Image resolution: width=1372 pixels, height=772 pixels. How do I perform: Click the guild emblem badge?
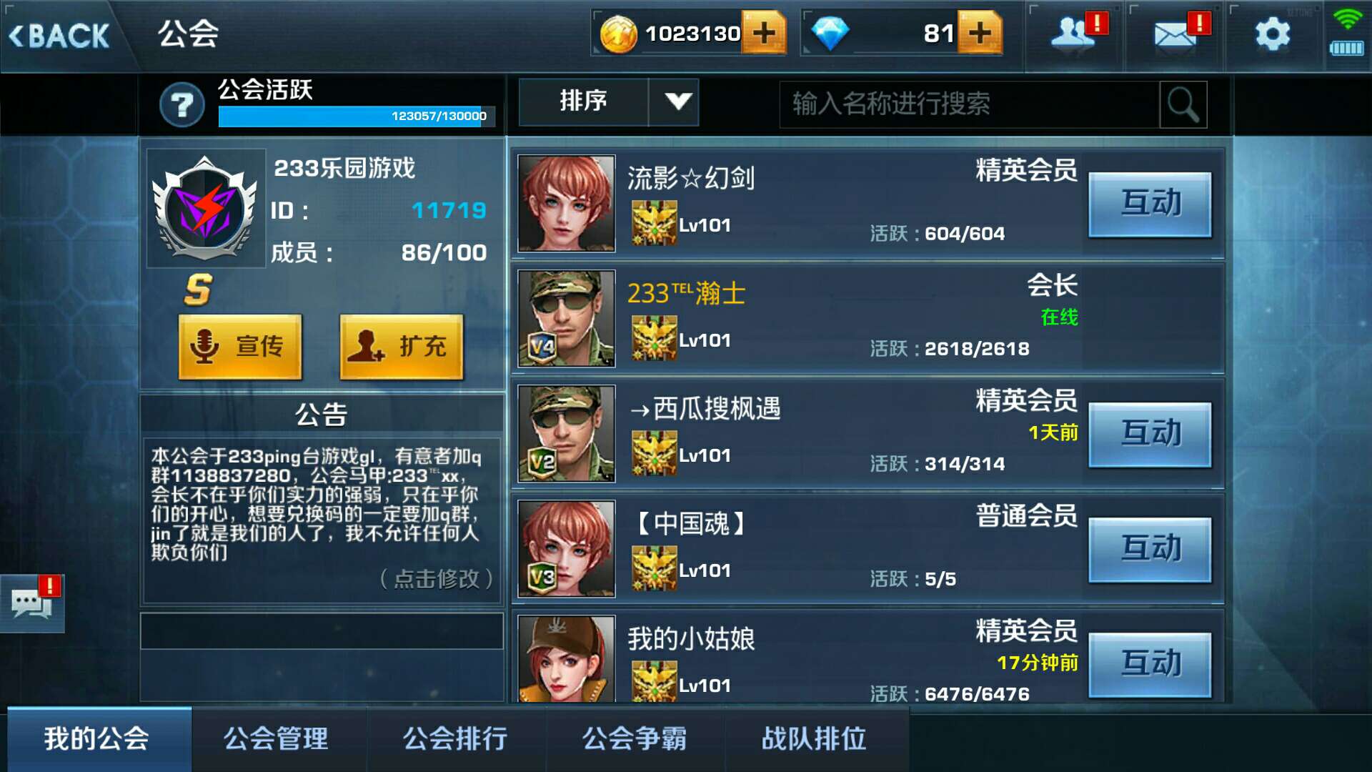pyautogui.click(x=206, y=208)
